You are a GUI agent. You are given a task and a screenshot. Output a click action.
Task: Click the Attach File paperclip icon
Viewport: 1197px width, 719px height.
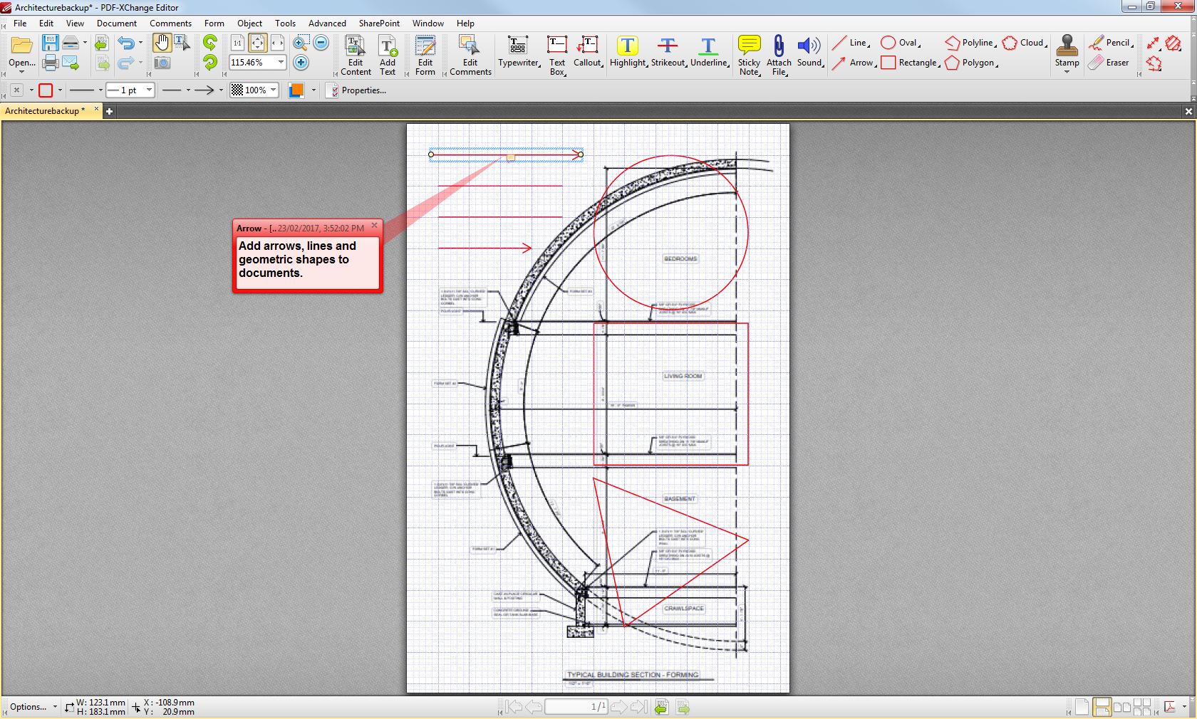coord(779,46)
